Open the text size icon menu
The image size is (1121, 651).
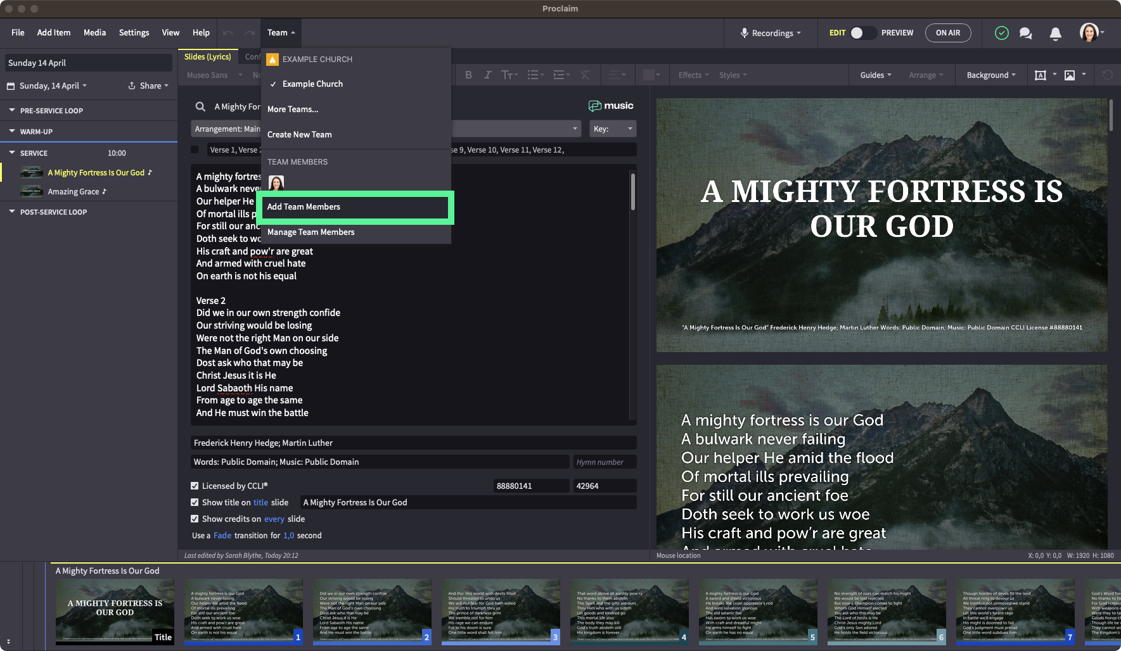click(509, 75)
